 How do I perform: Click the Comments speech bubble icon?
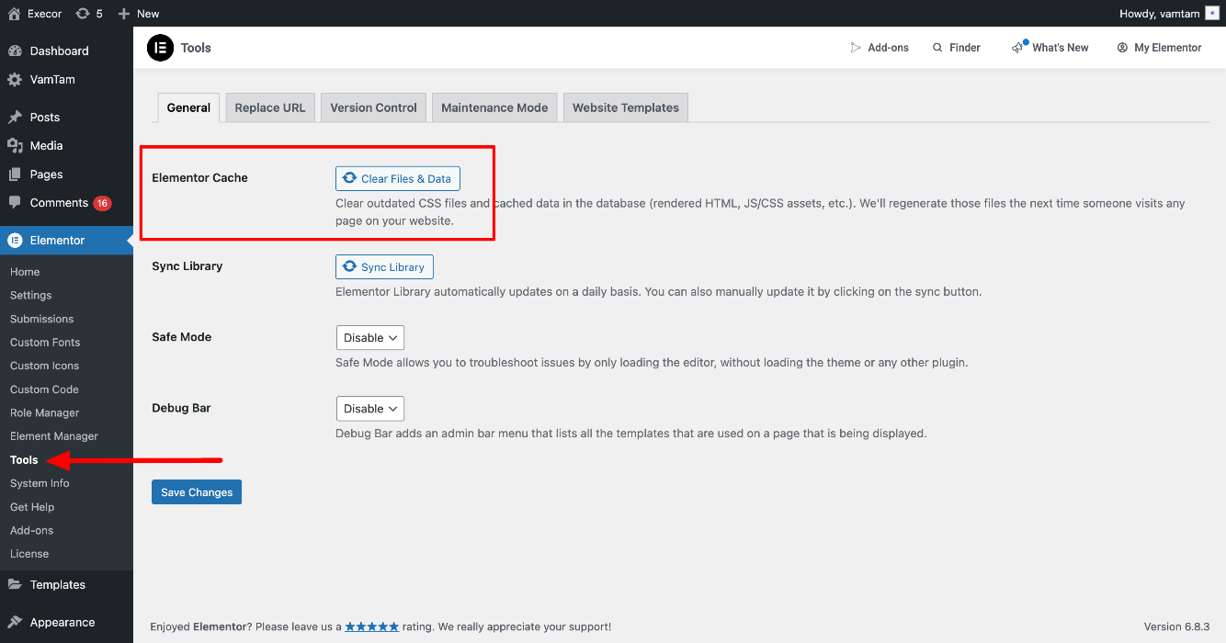[15, 202]
